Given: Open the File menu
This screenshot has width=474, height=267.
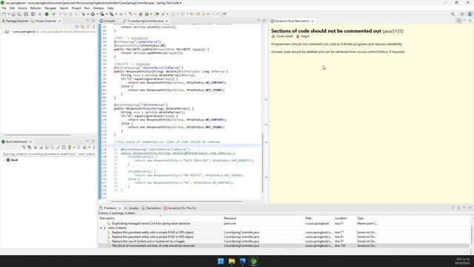Looking at the screenshot, I should point(4,8).
